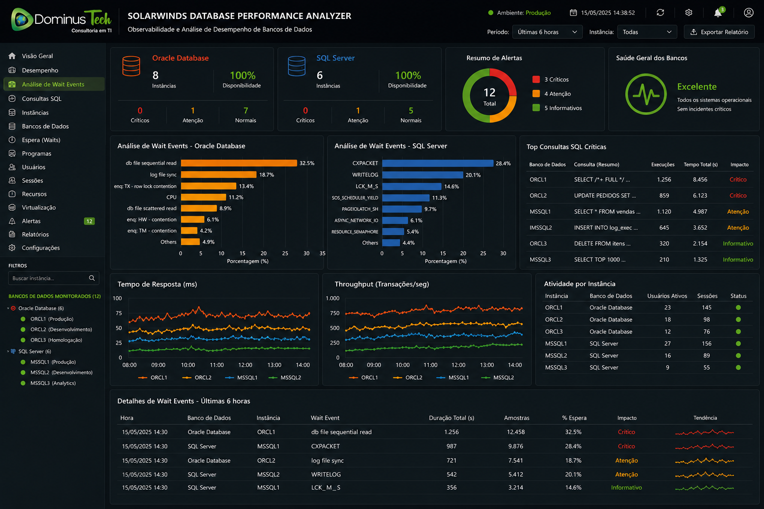
Task: Click the Recursos sidebar icon
Action: point(12,194)
